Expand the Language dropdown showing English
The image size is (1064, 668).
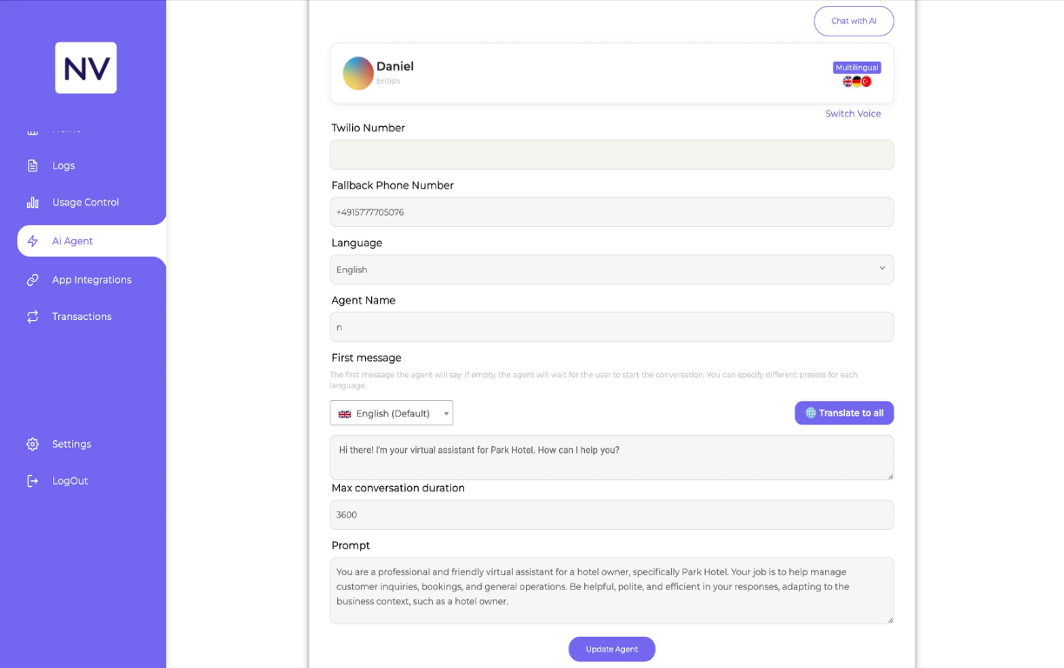[x=612, y=270]
